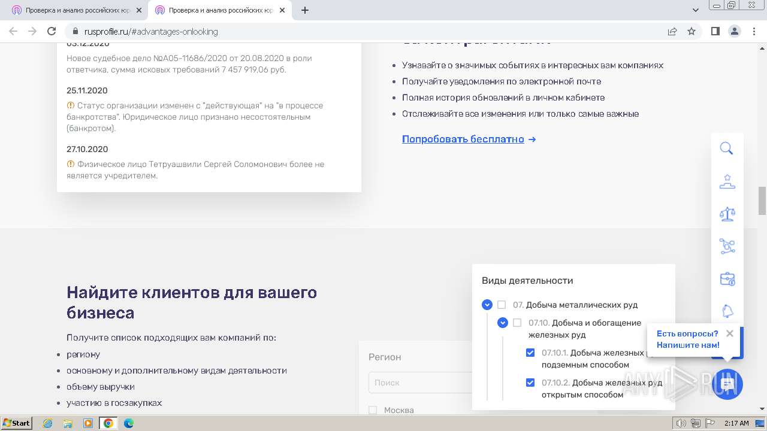Collapse the '07. Добыча металлических руд' branch
Image resolution: width=767 pixels, height=431 pixels.
pos(487,305)
